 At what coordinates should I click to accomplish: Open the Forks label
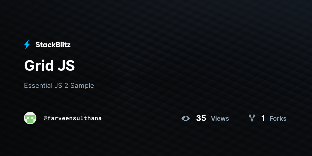278,119
